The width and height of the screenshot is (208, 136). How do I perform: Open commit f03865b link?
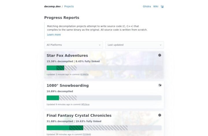(x=84, y=74)
